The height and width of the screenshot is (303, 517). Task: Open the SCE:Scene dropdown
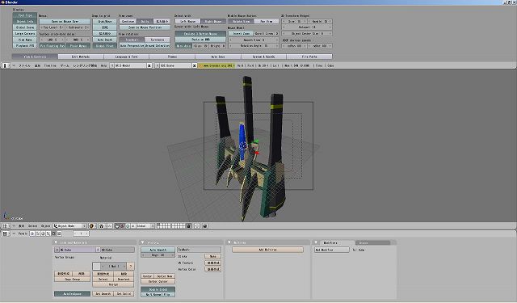pos(158,65)
